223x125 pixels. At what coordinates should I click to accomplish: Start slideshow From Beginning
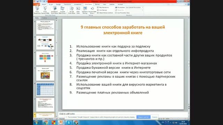(x=37, y=10)
